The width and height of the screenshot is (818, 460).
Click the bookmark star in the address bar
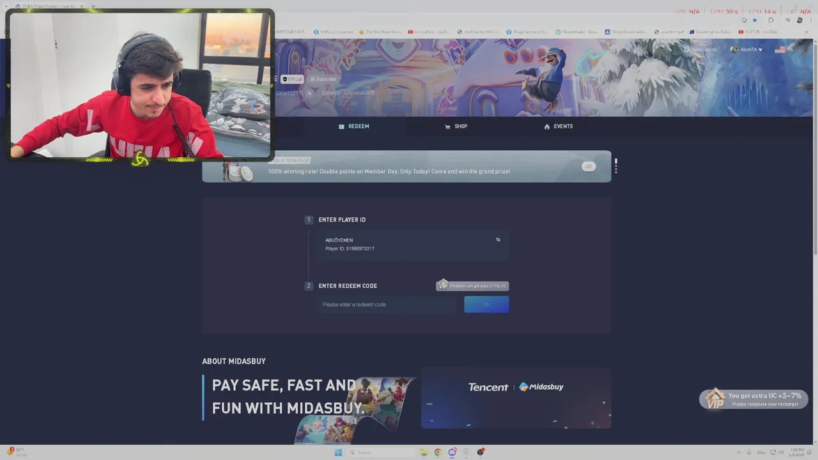click(x=755, y=20)
